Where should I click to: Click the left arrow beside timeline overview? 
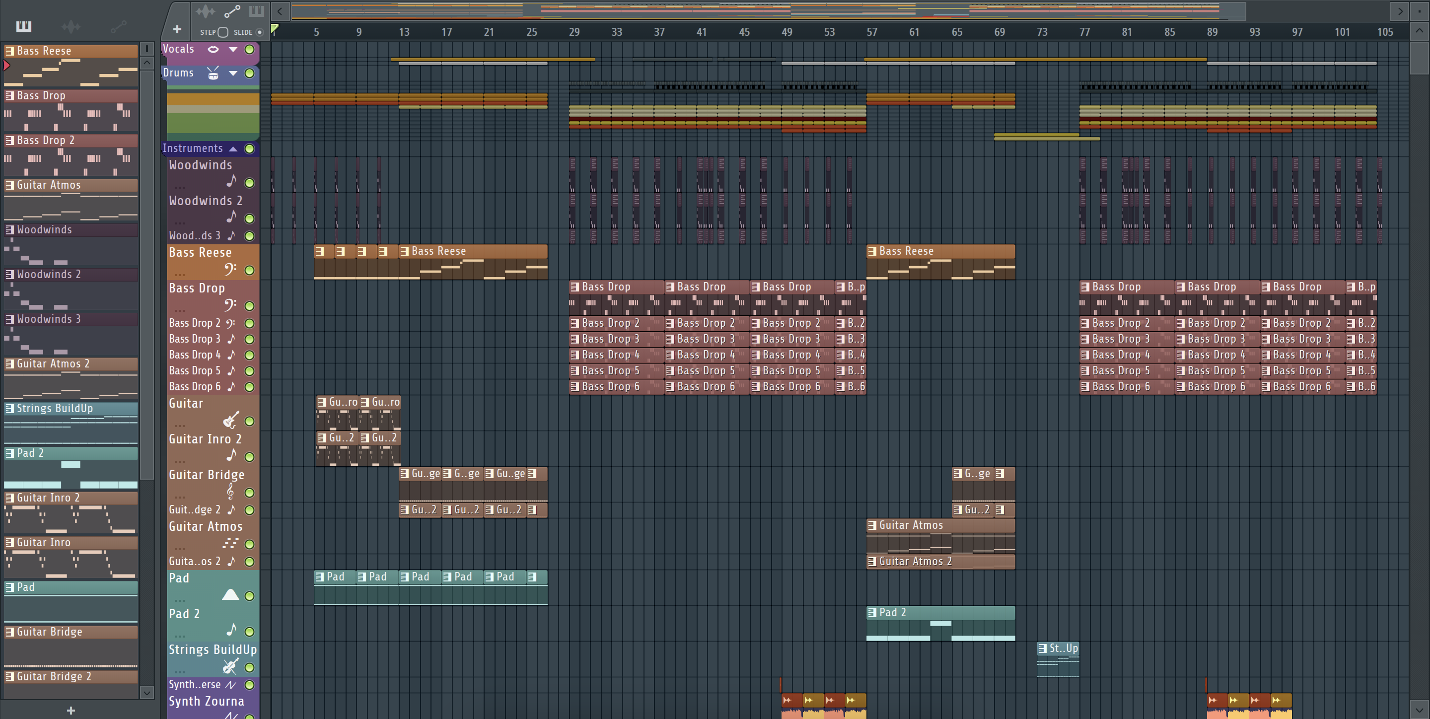click(281, 11)
